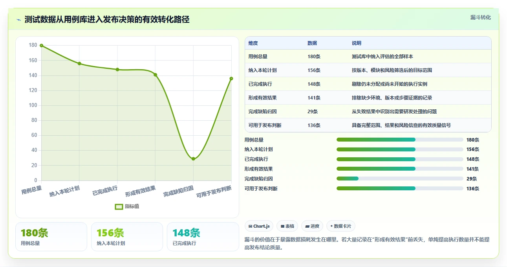Click the 纳入本轮计划 progress bar
Image resolution: width=507 pixels, height=267 pixels.
pos(400,149)
